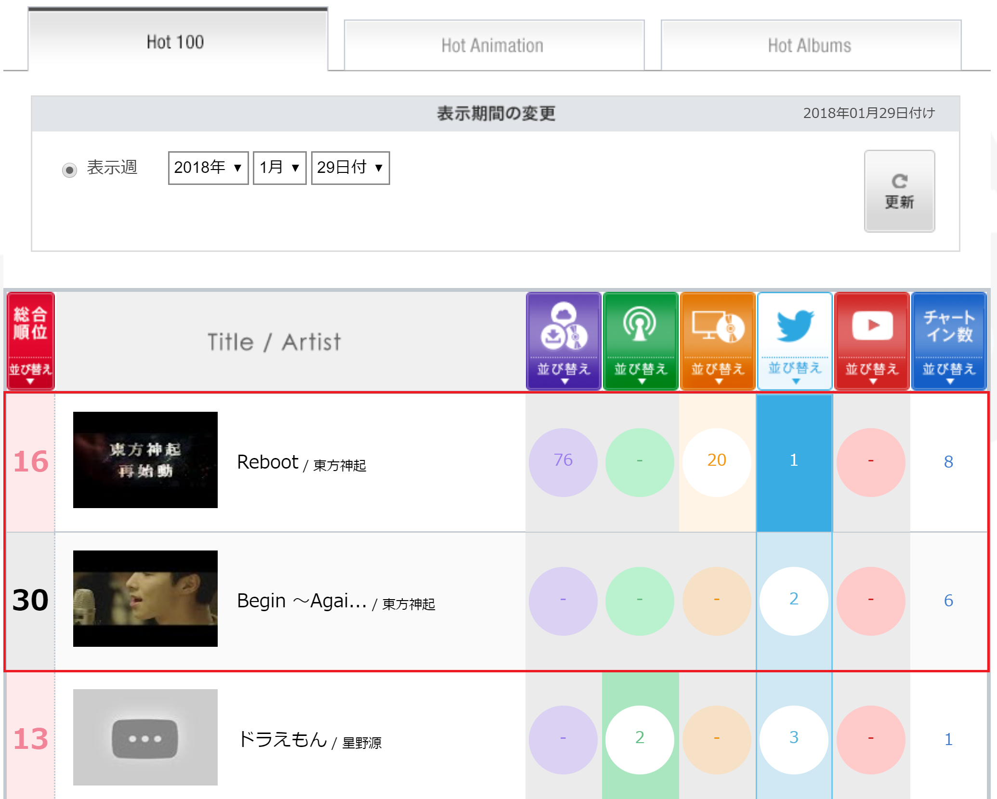This screenshot has height=799, width=997.
Task: Sort by CD lookup icon column
Action: point(717,341)
